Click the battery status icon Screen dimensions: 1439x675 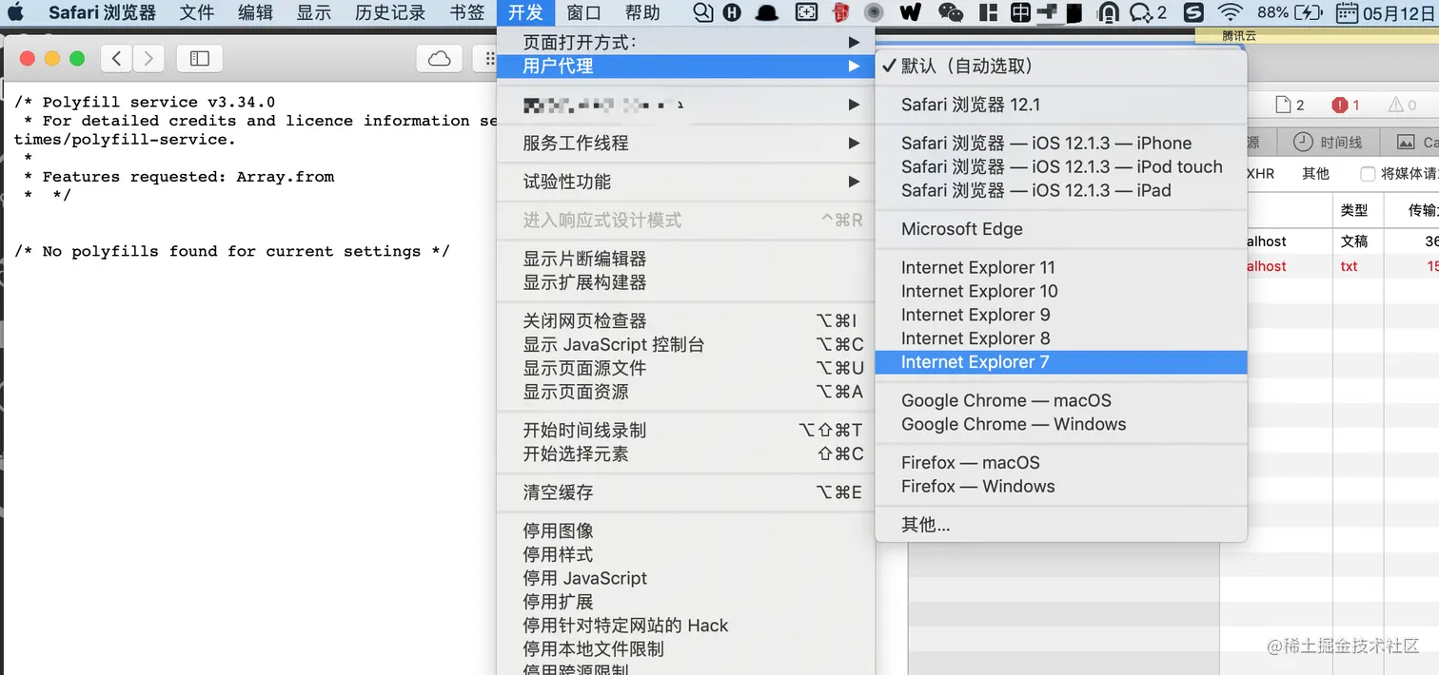(1311, 12)
